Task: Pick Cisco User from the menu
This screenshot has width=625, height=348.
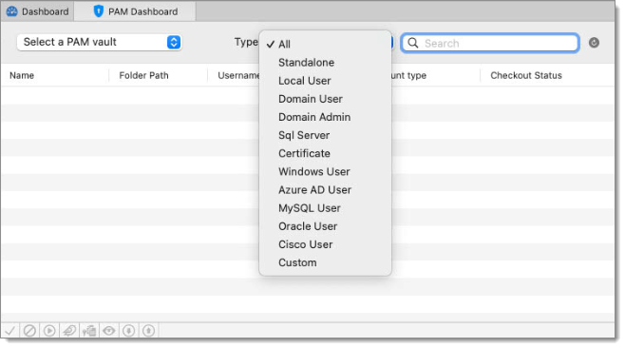Action: 325,244
